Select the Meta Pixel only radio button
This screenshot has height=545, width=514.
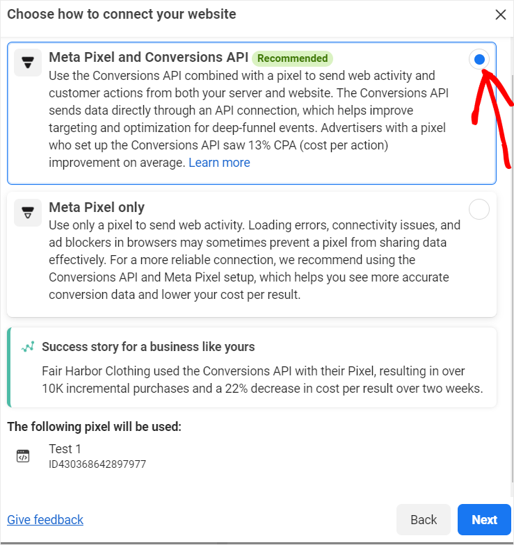(479, 209)
